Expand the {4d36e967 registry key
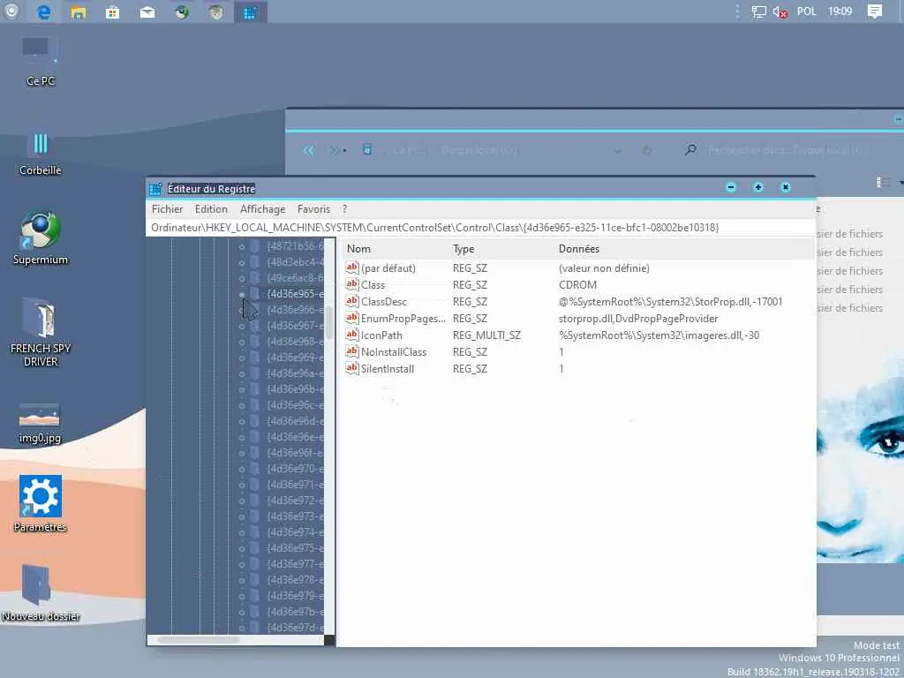 click(242, 326)
